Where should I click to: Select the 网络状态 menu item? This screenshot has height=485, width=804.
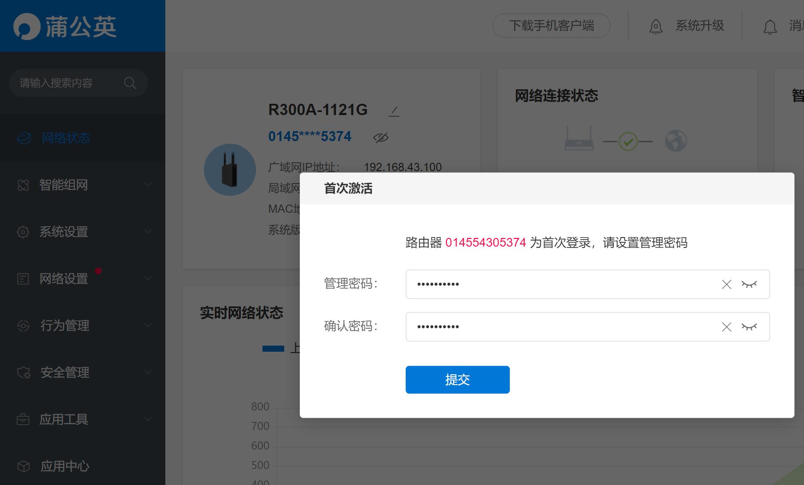pos(66,138)
